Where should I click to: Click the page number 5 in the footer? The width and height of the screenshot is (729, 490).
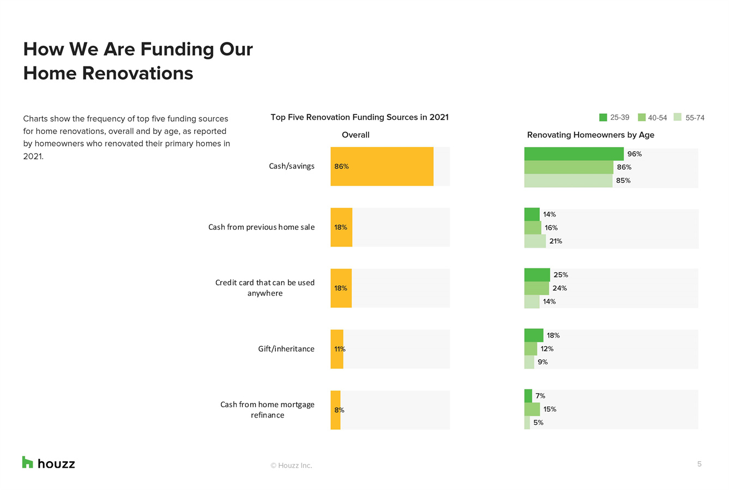point(699,464)
